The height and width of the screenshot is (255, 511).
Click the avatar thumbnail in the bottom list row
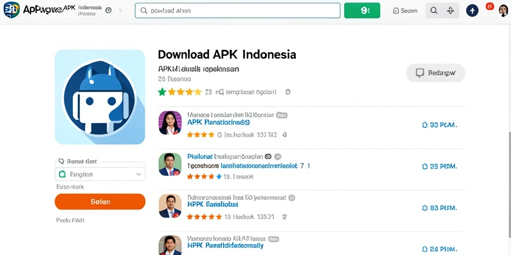[170, 245]
